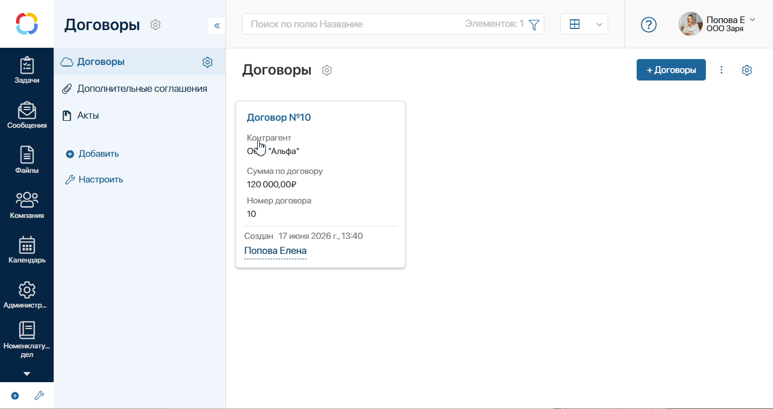Screen dimensions: 773x409
Task: Click the + Договоры button
Action: [x=671, y=70]
